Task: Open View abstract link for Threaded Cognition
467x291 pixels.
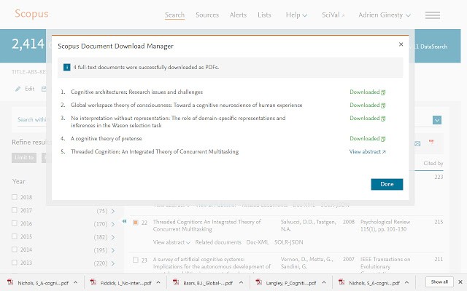Action: pos(367,152)
